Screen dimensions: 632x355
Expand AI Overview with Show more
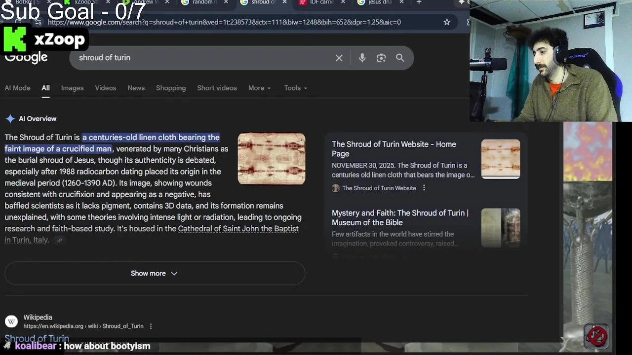point(155,273)
